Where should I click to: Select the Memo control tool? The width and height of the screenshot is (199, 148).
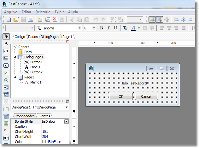[6, 58]
